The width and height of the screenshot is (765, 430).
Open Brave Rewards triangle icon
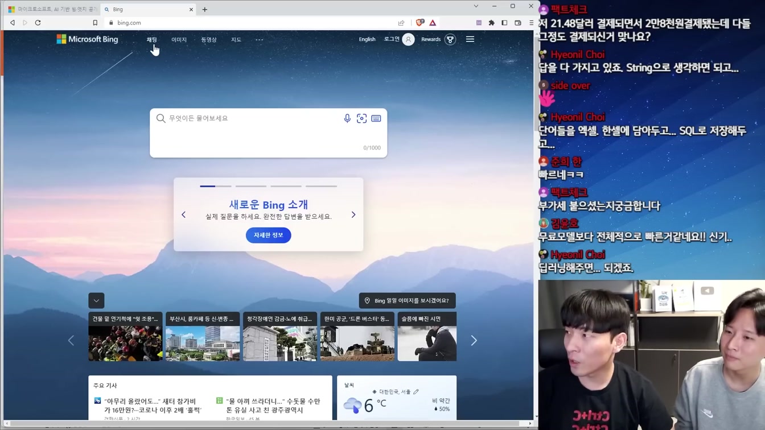pyautogui.click(x=433, y=23)
